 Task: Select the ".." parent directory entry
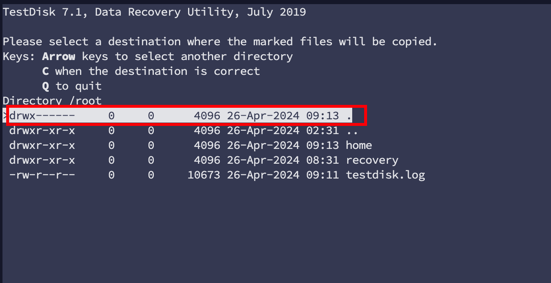[352, 130]
